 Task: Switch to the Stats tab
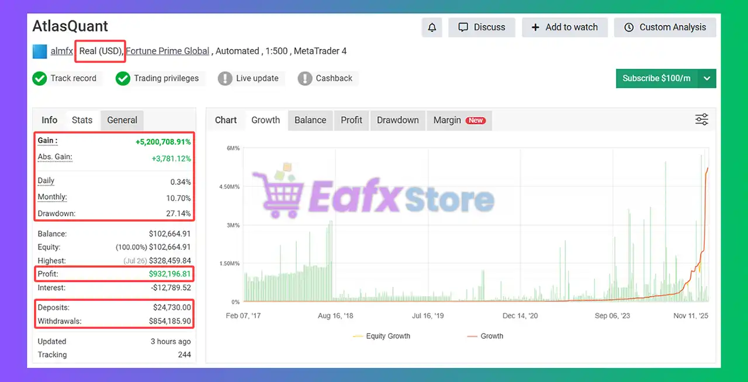tap(82, 120)
